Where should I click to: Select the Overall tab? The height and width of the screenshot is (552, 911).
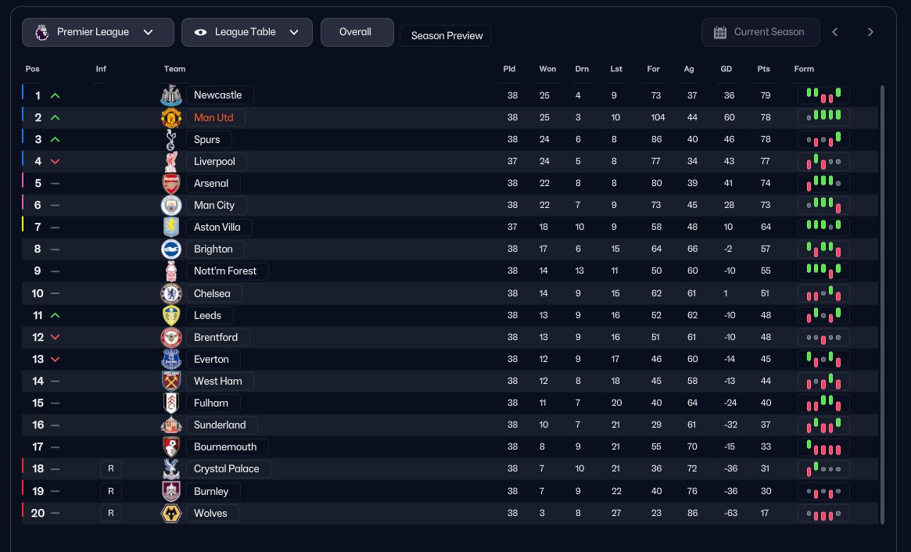(x=356, y=32)
